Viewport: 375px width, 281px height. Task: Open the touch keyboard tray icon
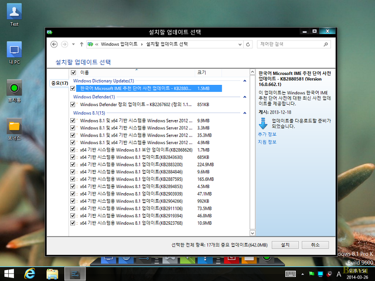pos(291,274)
